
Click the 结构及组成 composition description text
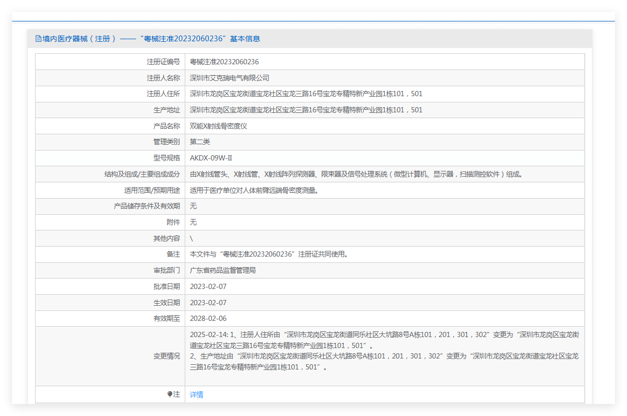(356, 174)
